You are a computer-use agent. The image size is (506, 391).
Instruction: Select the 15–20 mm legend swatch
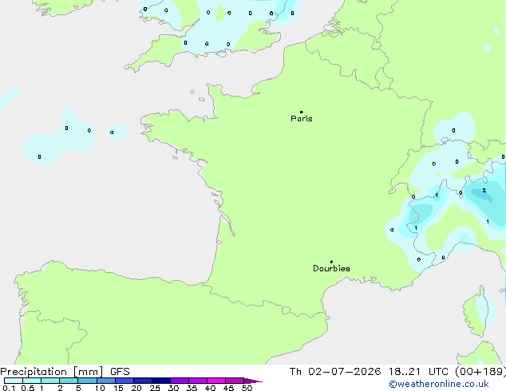pyautogui.click(x=125, y=381)
